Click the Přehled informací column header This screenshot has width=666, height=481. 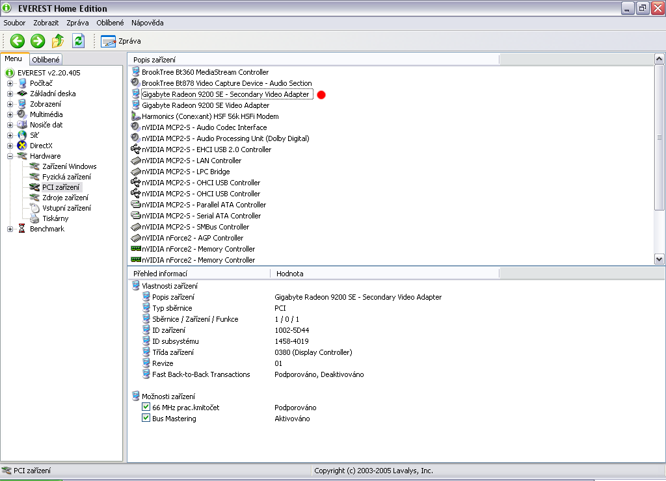pos(199,274)
